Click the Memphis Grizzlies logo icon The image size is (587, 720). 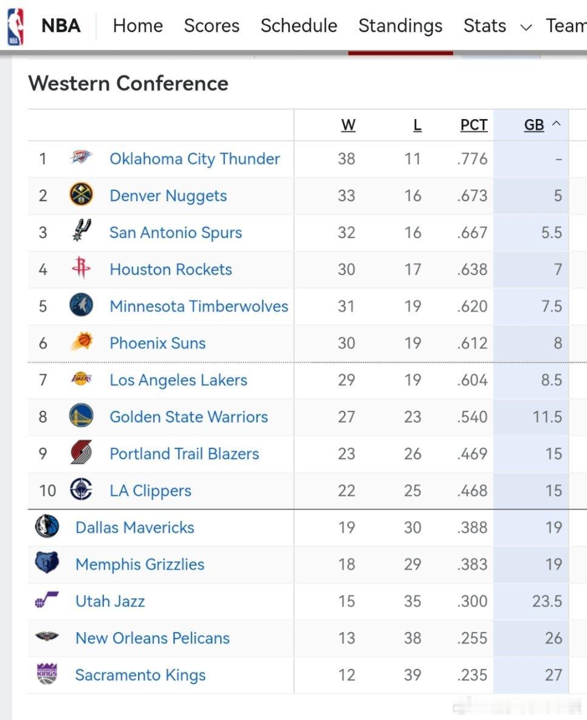tap(47, 564)
